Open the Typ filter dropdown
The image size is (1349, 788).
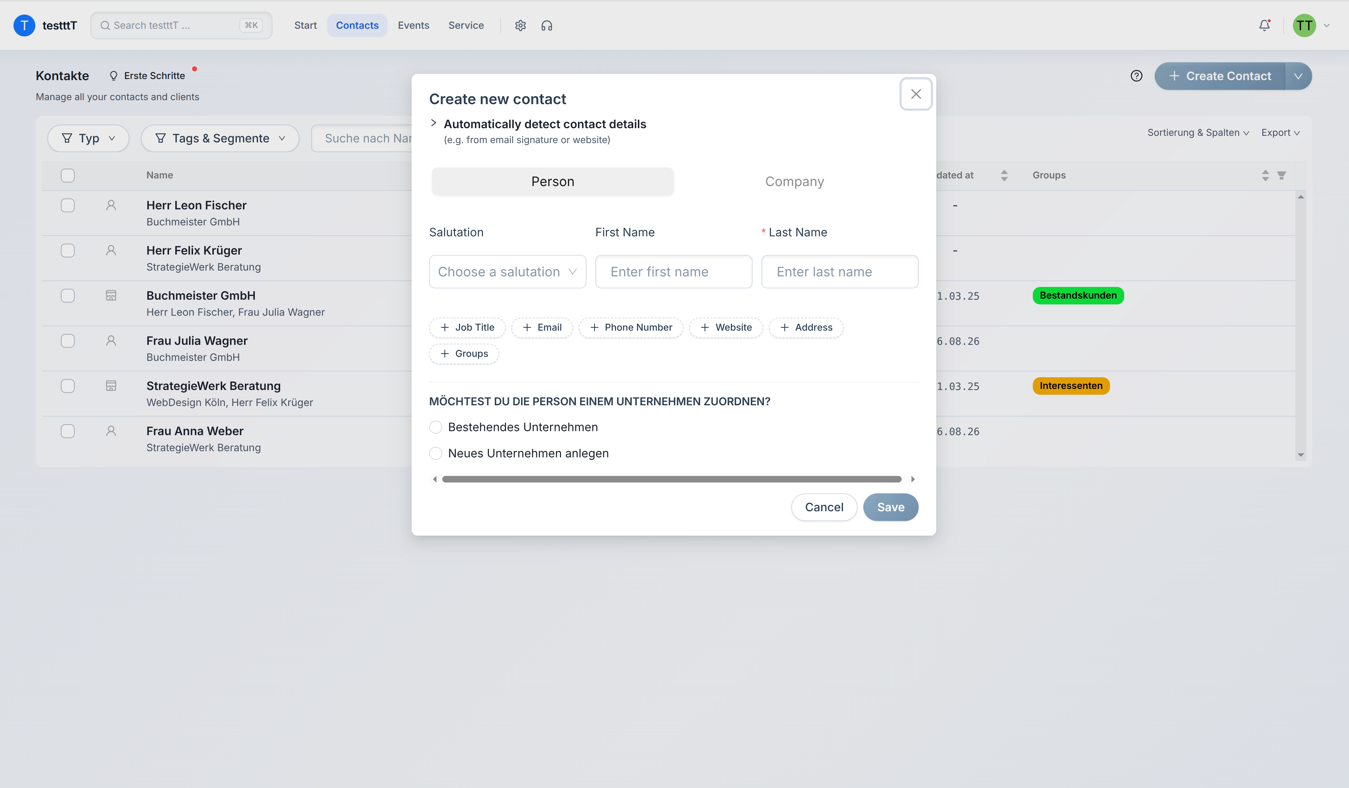pos(88,138)
